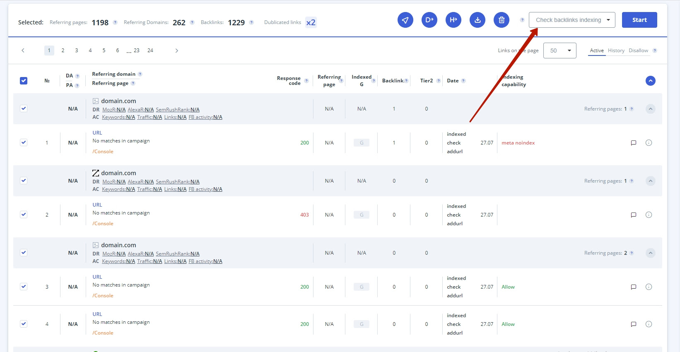Toggle checkbox for row 4
The width and height of the screenshot is (680, 352).
(24, 324)
